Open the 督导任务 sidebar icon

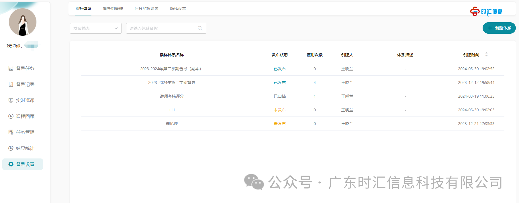[x=11, y=68]
